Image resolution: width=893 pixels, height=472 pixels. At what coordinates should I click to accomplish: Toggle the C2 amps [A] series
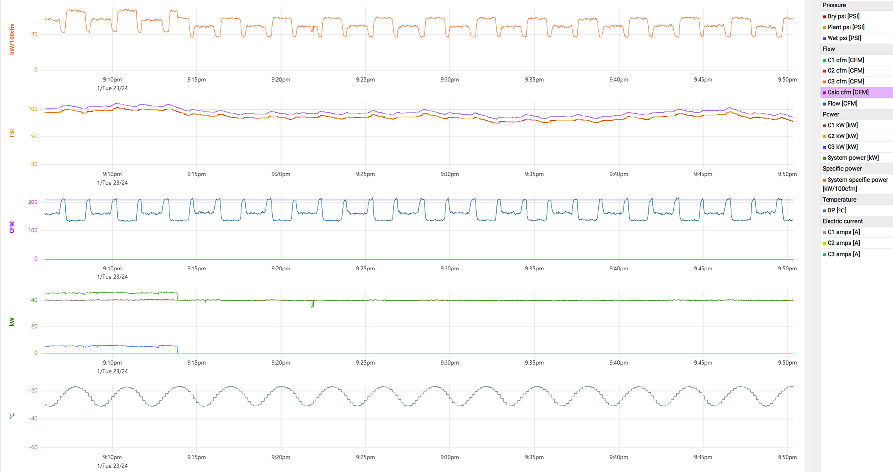tap(856, 243)
